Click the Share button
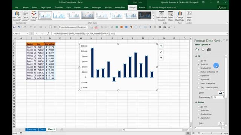The width and height of the screenshot is (241, 135). click(222, 7)
